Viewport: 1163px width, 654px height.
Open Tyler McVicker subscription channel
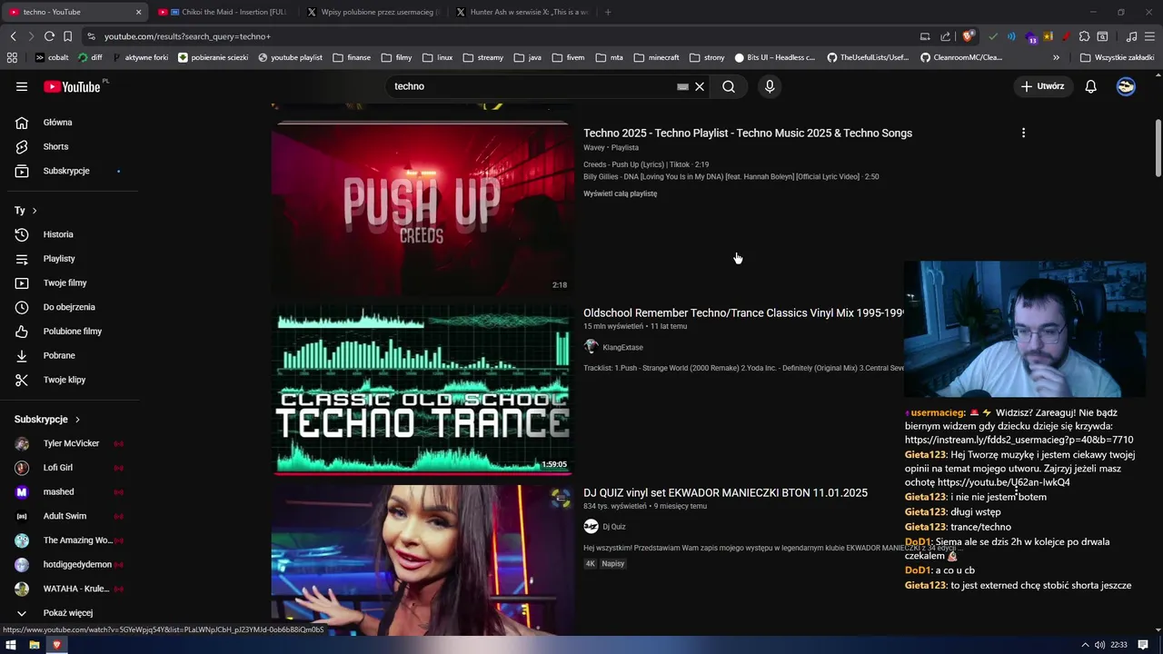pos(69,443)
